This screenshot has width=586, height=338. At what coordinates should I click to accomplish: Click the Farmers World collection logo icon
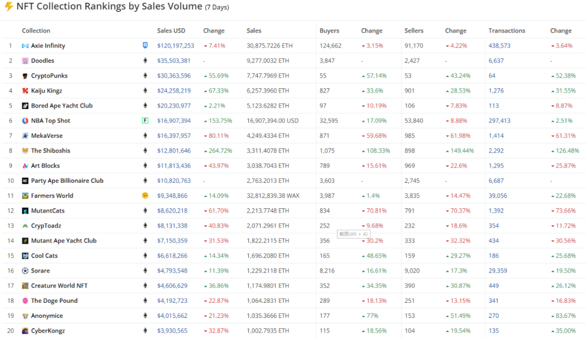click(25, 196)
